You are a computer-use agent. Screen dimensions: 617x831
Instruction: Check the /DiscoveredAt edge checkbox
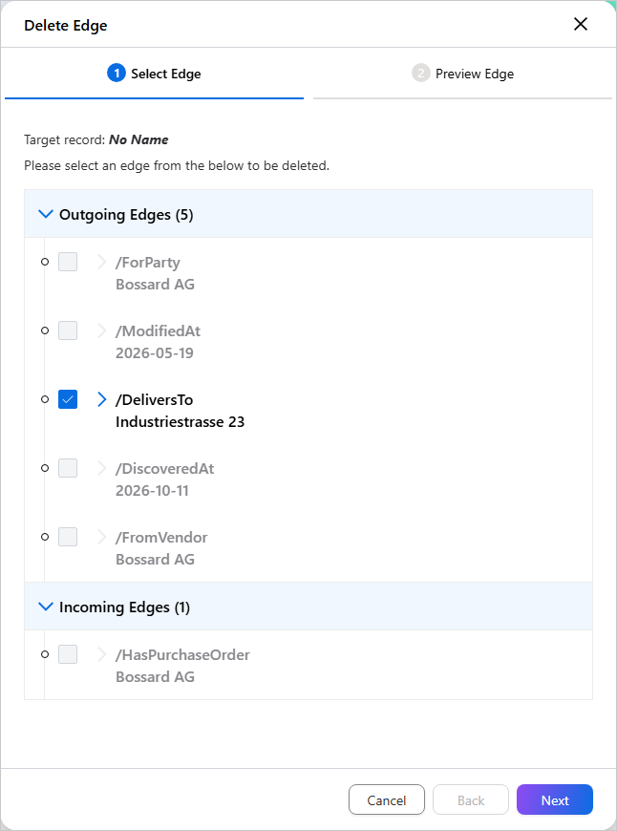click(68, 468)
